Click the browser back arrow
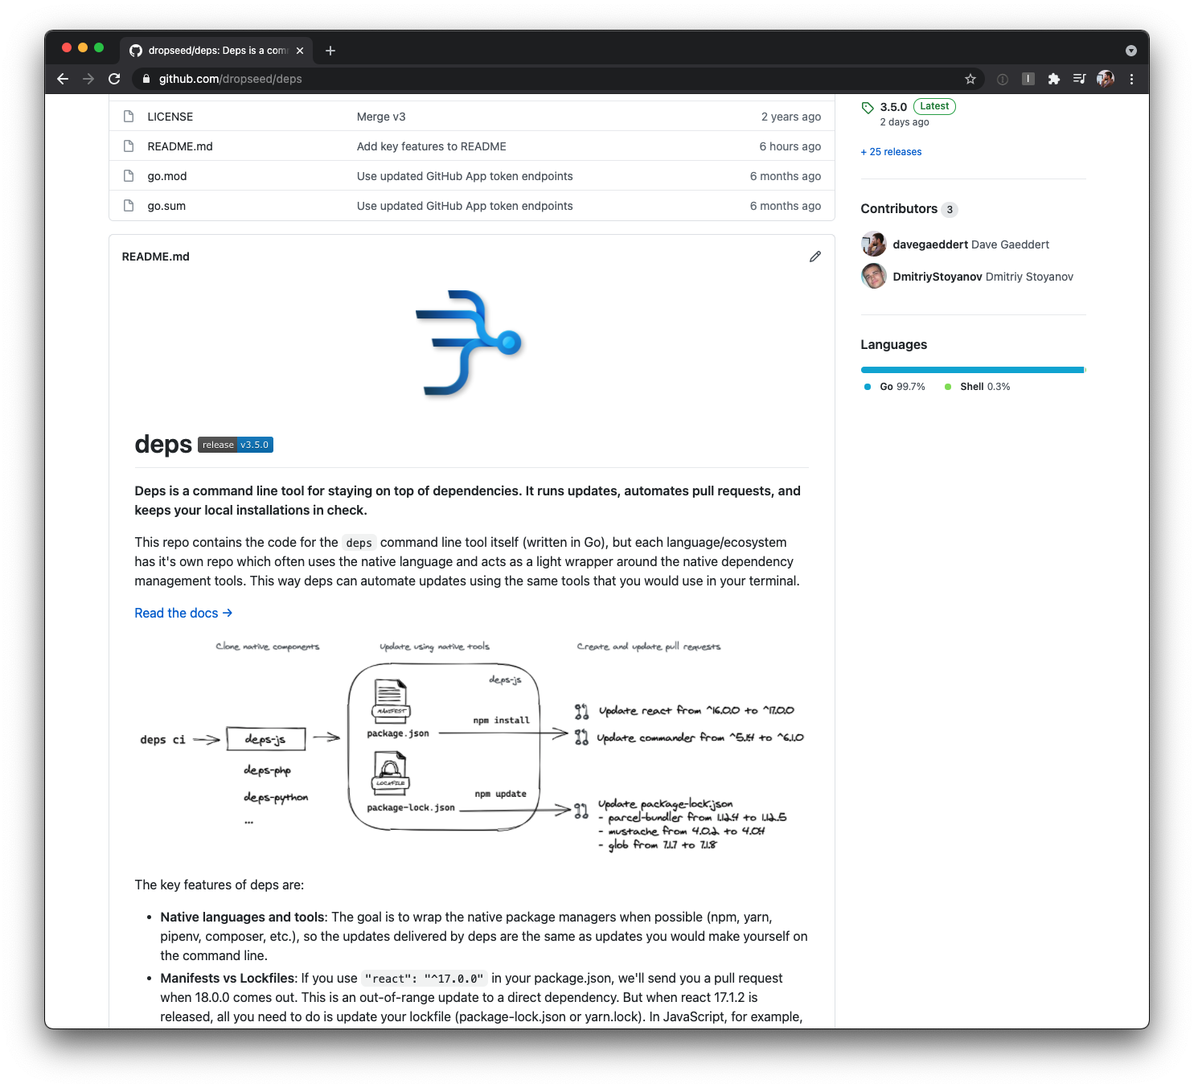The width and height of the screenshot is (1194, 1088). [63, 79]
